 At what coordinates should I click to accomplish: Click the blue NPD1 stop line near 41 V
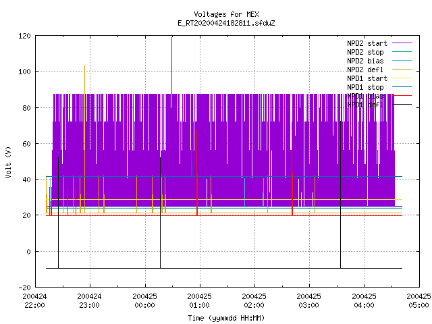click(x=224, y=176)
